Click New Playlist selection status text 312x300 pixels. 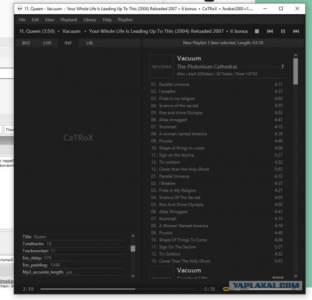(x=223, y=43)
